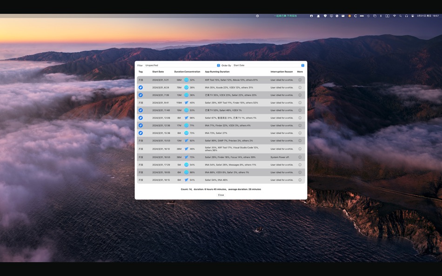Click the 'Safari 54%, IINA 46%' cell
This screenshot has width=442, height=276.
[x=216, y=180]
